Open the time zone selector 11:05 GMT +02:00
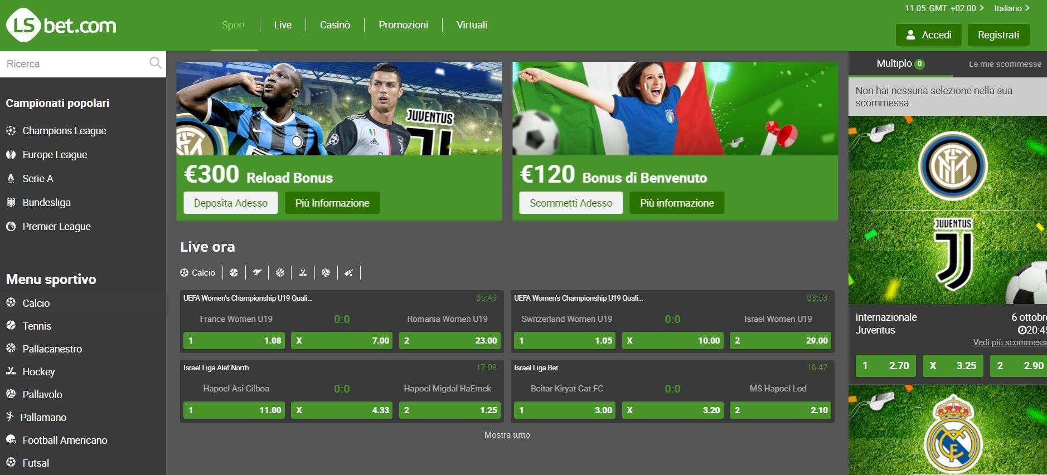Screen dimensions: 1047x475 (944, 8)
